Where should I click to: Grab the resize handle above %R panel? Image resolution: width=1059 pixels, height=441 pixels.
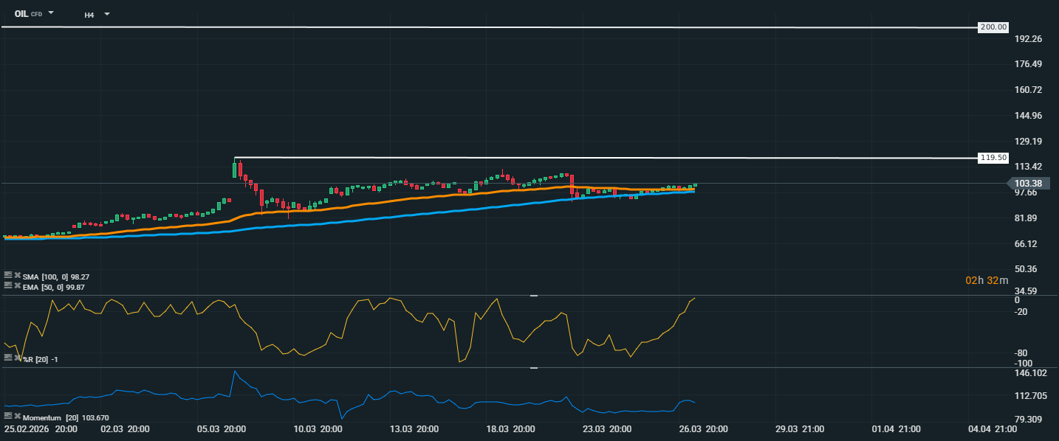533,295
